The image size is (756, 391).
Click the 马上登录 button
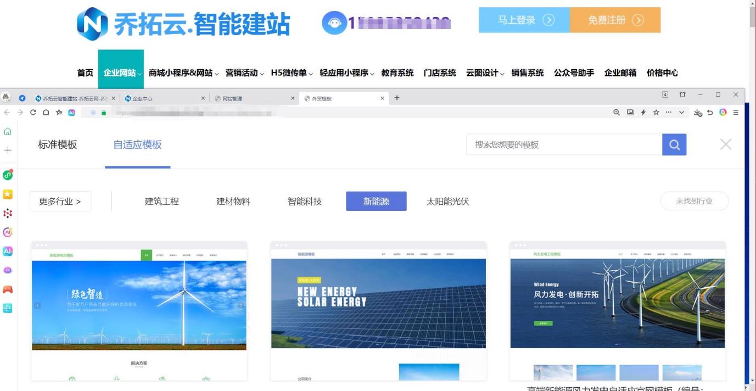524,20
